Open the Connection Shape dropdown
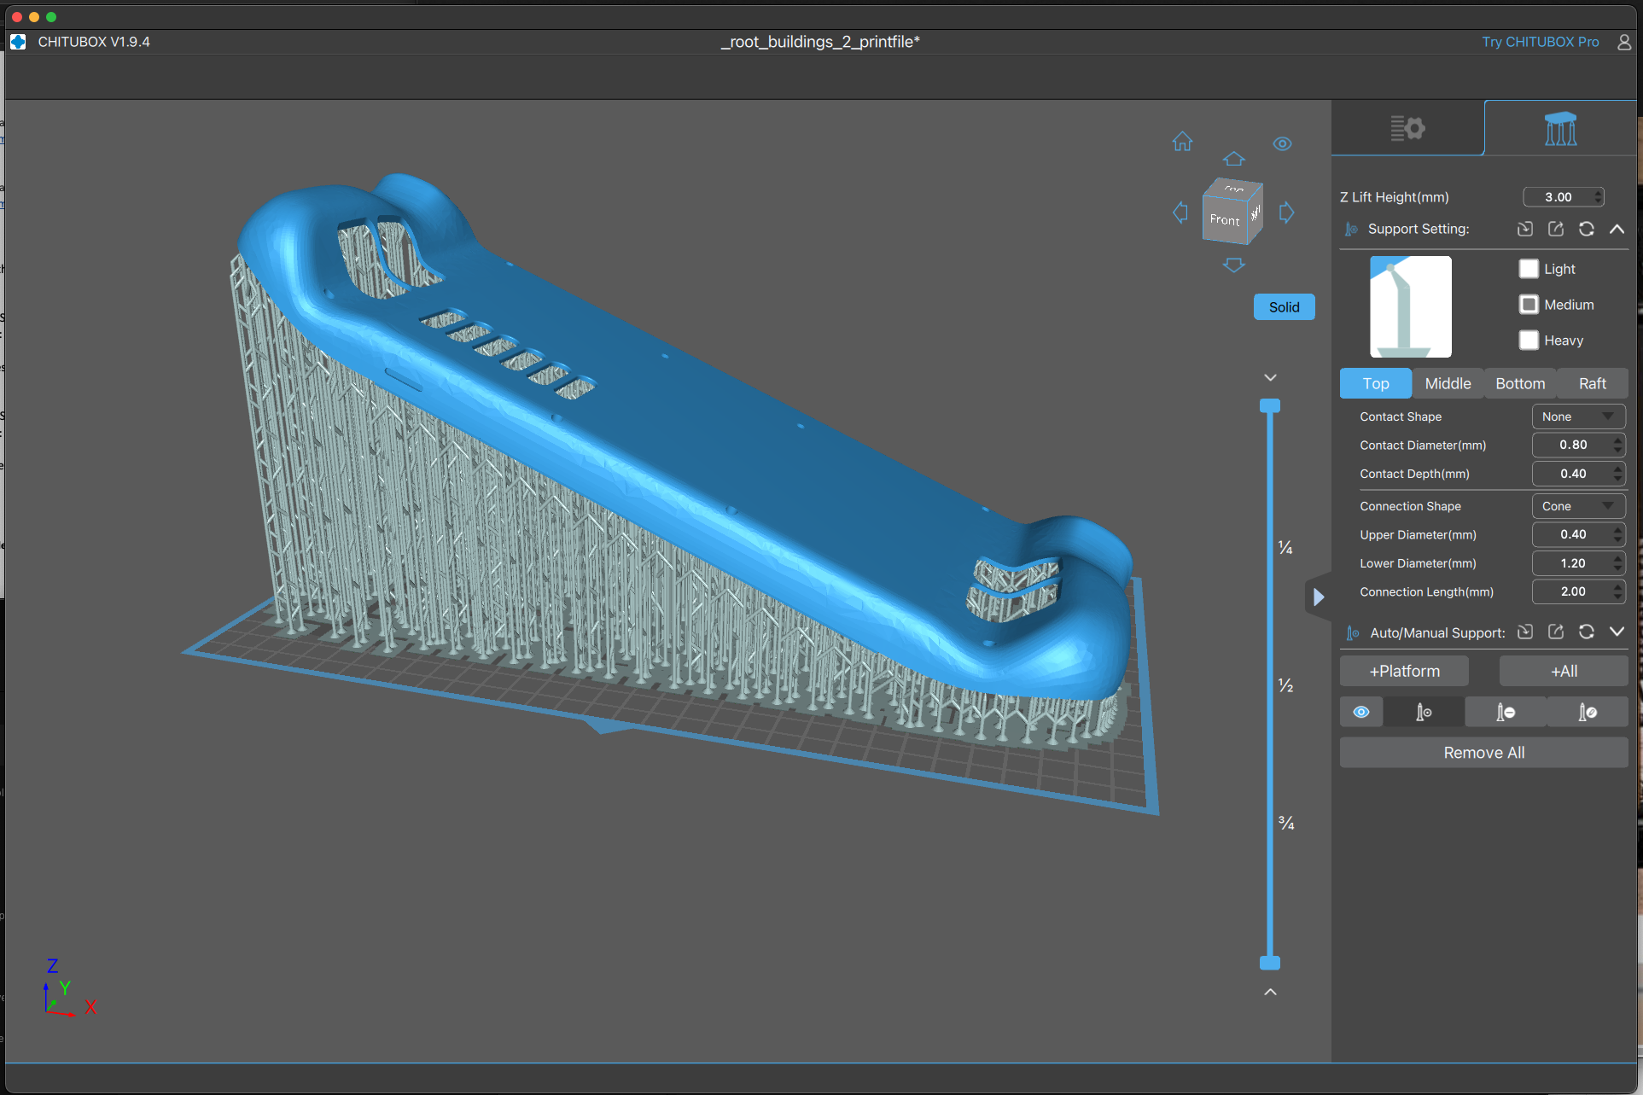Screen dimensions: 1643x1095 pyautogui.click(x=1578, y=506)
